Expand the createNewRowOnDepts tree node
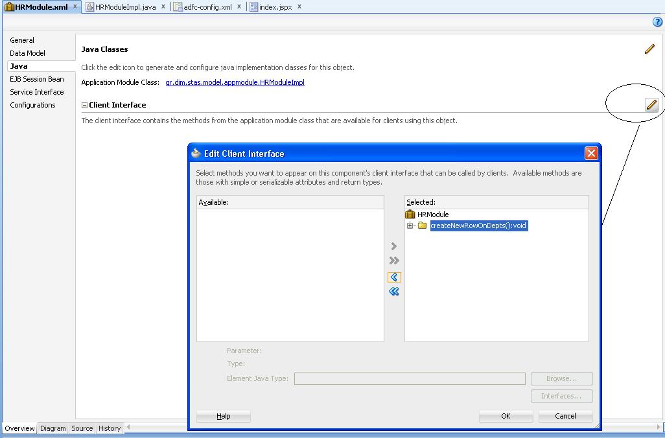The height and width of the screenshot is (438, 665). point(410,225)
